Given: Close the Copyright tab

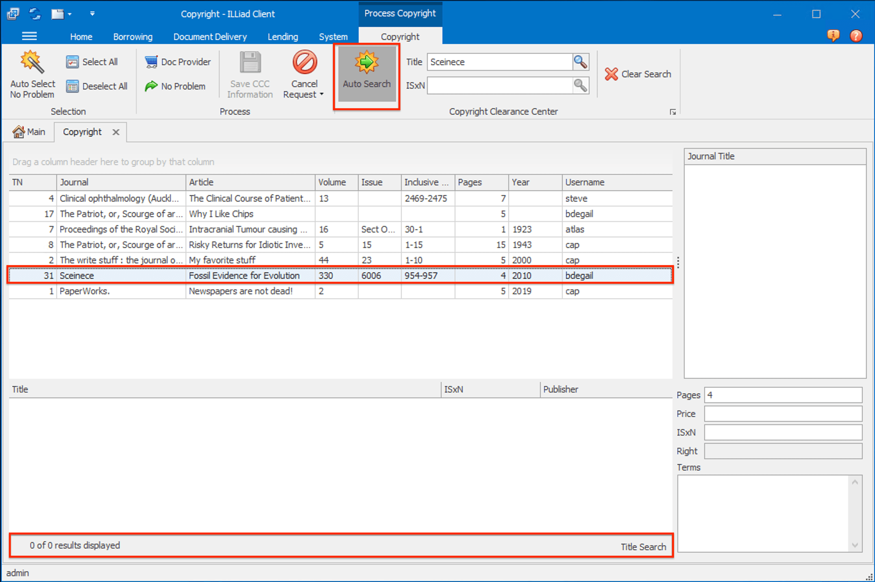Looking at the screenshot, I should point(116,132).
